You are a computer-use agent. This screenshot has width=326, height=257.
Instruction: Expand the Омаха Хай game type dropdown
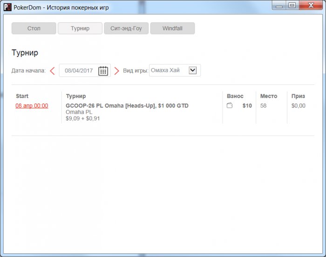(x=192, y=70)
